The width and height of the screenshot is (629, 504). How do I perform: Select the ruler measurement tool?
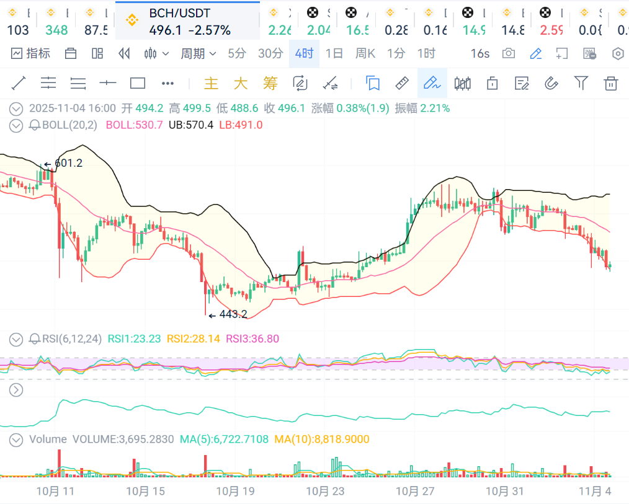point(402,83)
